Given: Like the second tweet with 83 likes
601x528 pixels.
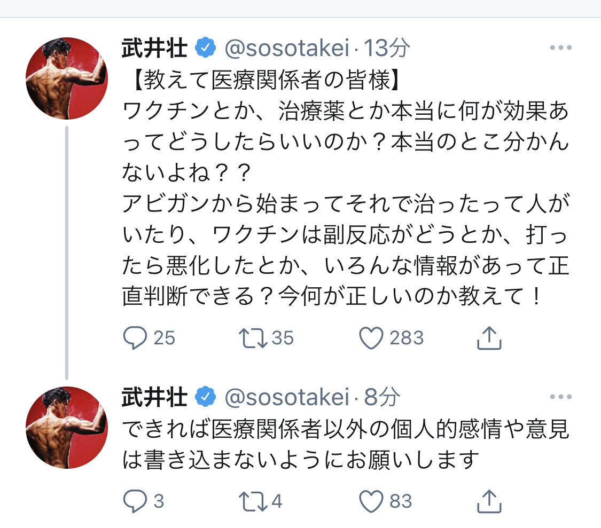Looking at the screenshot, I should 372,501.
